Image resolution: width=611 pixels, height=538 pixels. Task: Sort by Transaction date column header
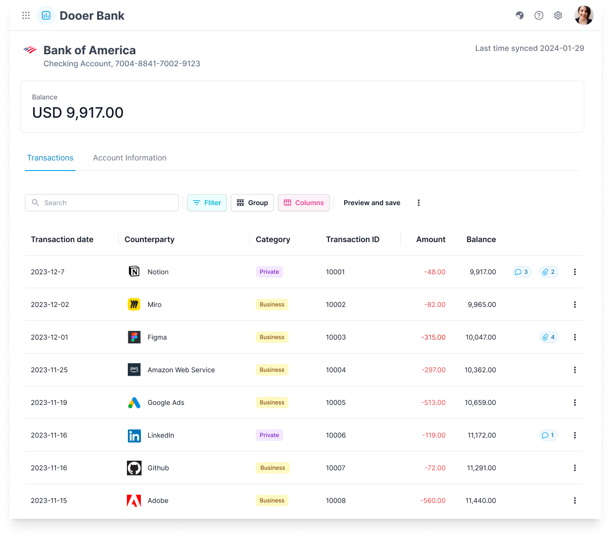[62, 239]
